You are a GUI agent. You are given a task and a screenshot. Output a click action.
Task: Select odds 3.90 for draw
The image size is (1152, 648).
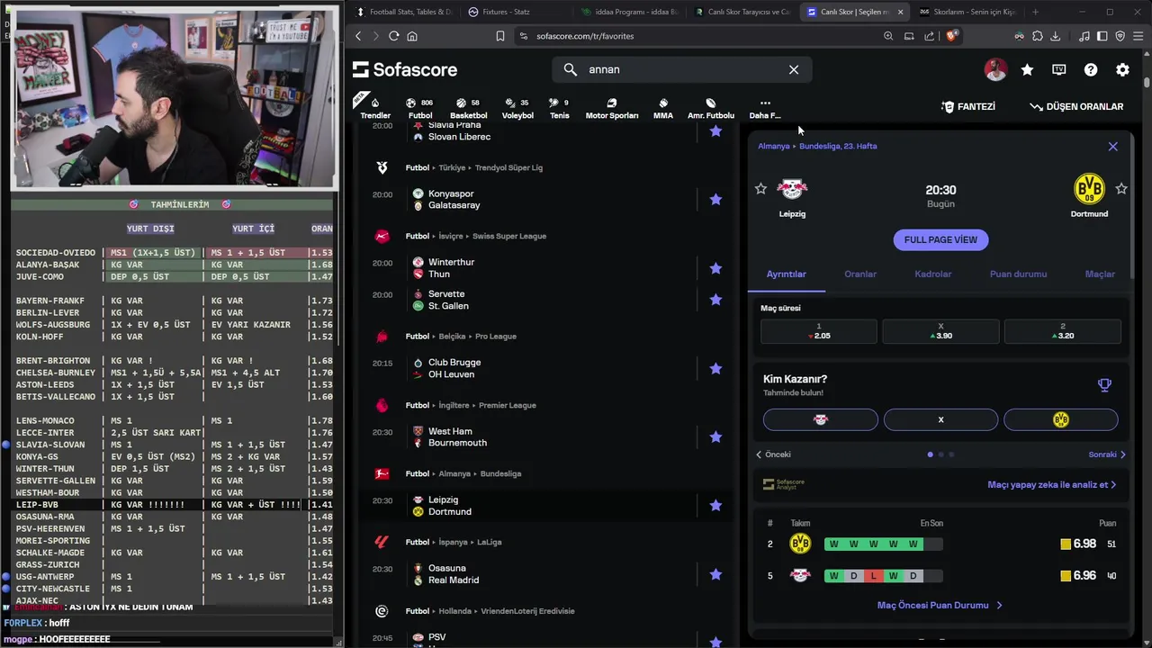[940, 331]
